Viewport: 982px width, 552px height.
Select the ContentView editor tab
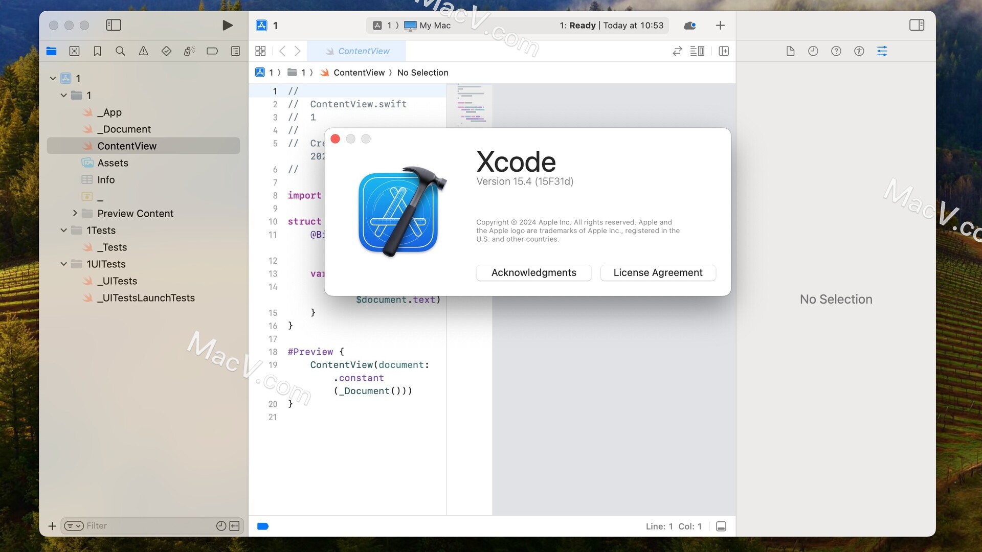tap(357, 51)
